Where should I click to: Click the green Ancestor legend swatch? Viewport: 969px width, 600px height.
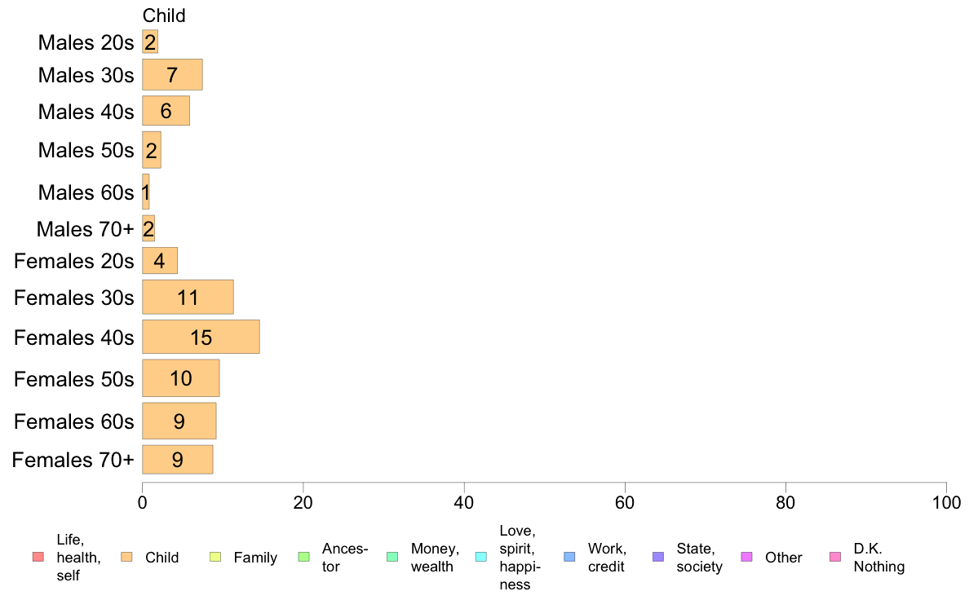click(x=303, y=557)
